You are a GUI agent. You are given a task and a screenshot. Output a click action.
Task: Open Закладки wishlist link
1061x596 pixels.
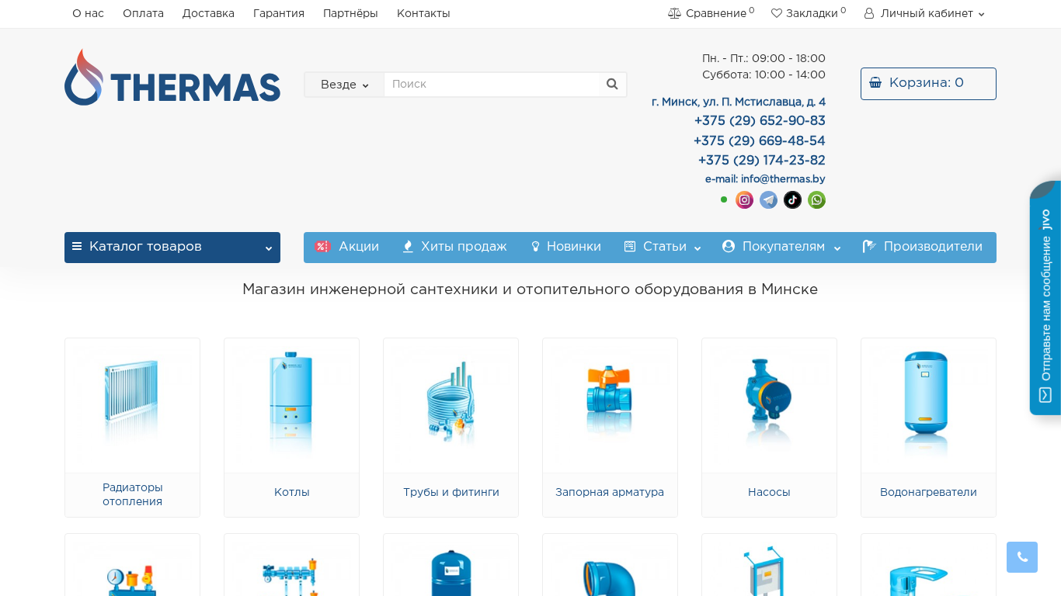809,13
